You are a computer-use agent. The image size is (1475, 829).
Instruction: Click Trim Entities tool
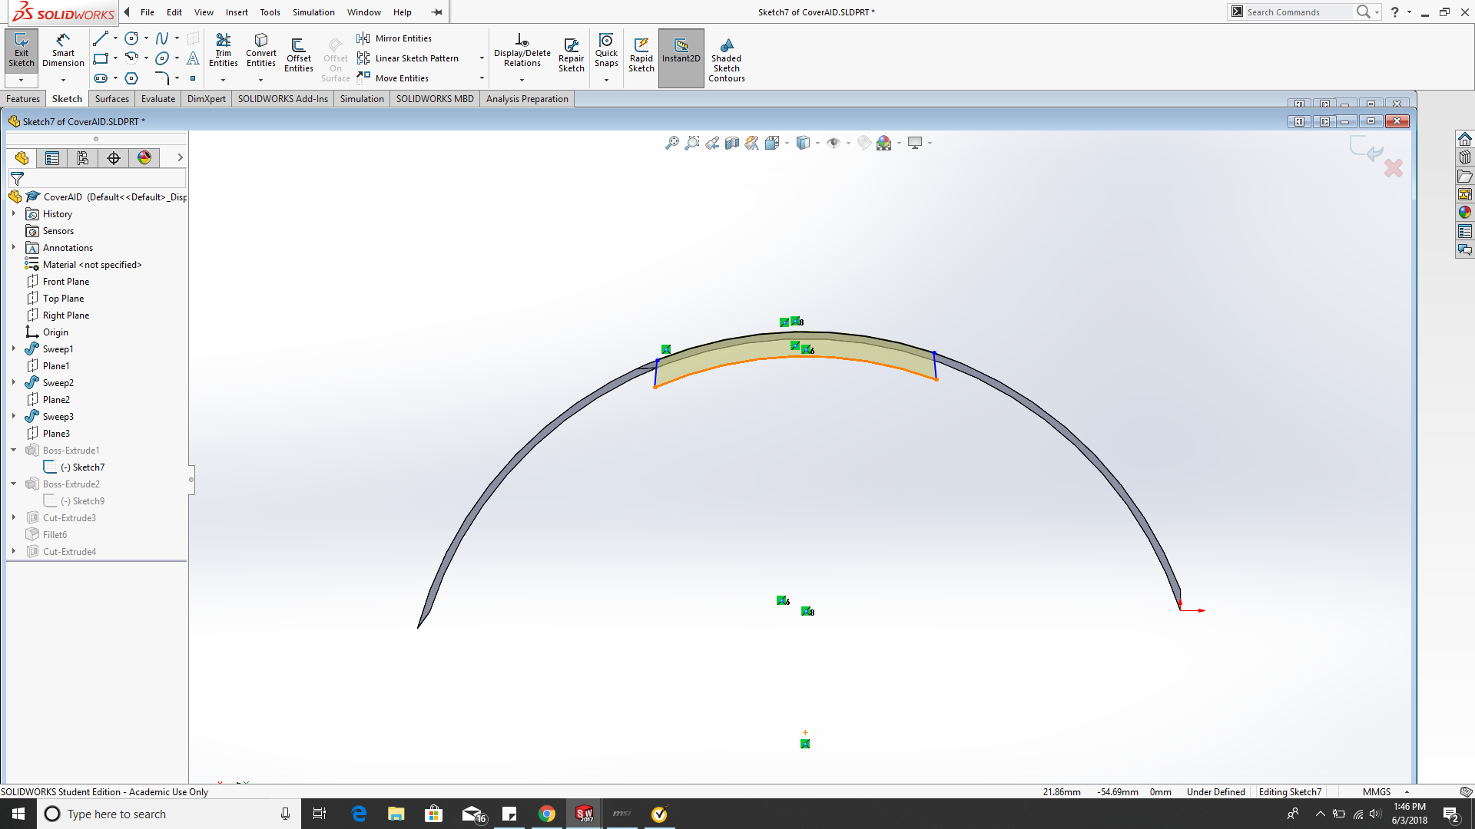click(223, 51)
